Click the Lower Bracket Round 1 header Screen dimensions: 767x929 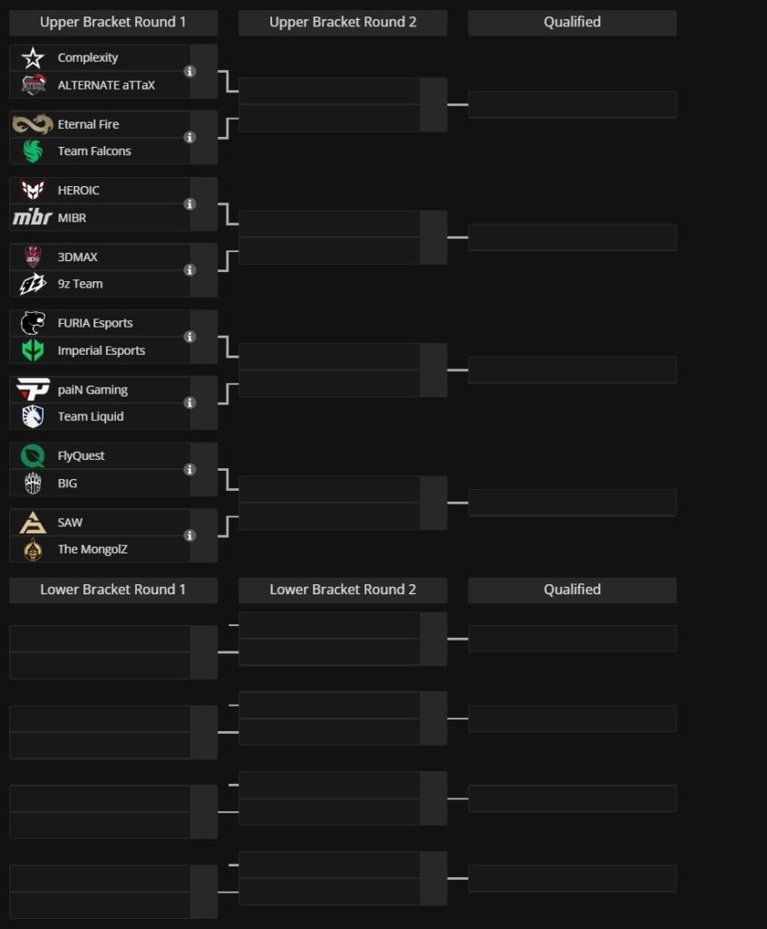coord(113,590)
